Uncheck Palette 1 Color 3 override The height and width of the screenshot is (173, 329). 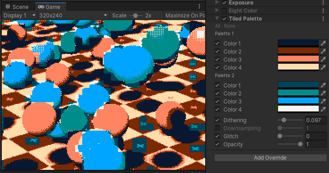(217, 59)
